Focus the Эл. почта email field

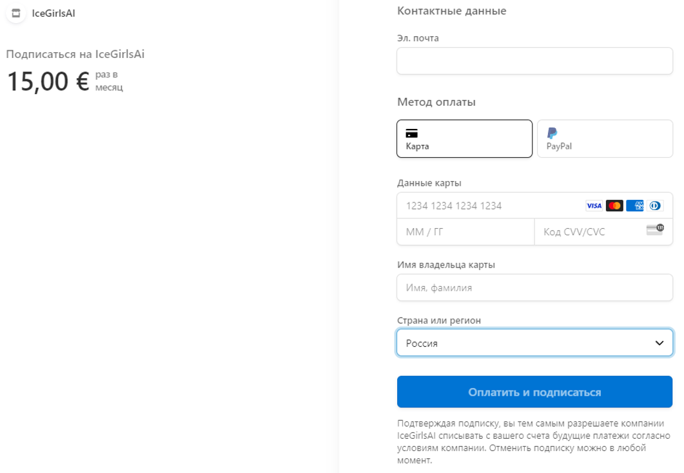(x=534, y=61)
